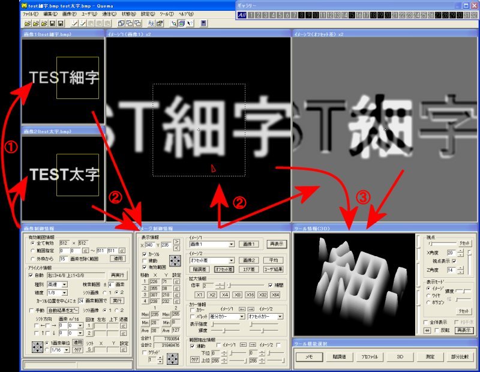Open the 画像(P) menu
This screenshot has width=480, height=372.
pos(70,14)
